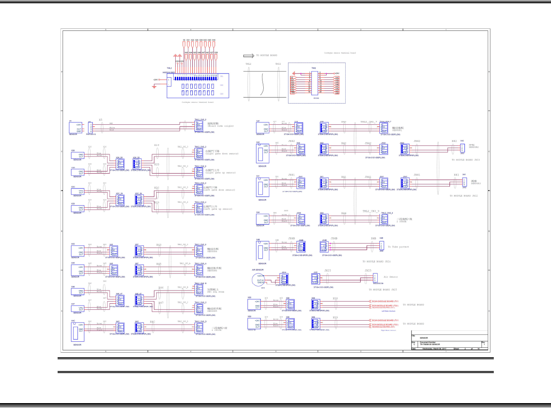551x408 pixels.
Task: Click the hollow arrow beside "TO MODULE BOARD"
Action: (249, 56)
